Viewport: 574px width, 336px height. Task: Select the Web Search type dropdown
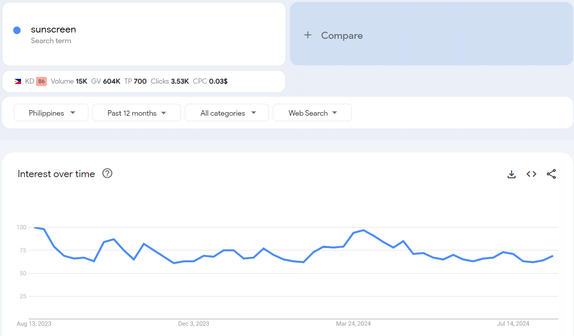(x=312, y=113)
